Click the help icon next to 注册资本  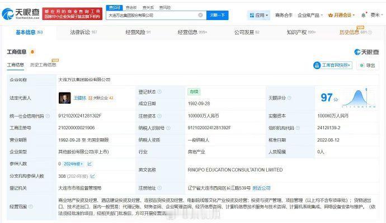coord(159,116)
